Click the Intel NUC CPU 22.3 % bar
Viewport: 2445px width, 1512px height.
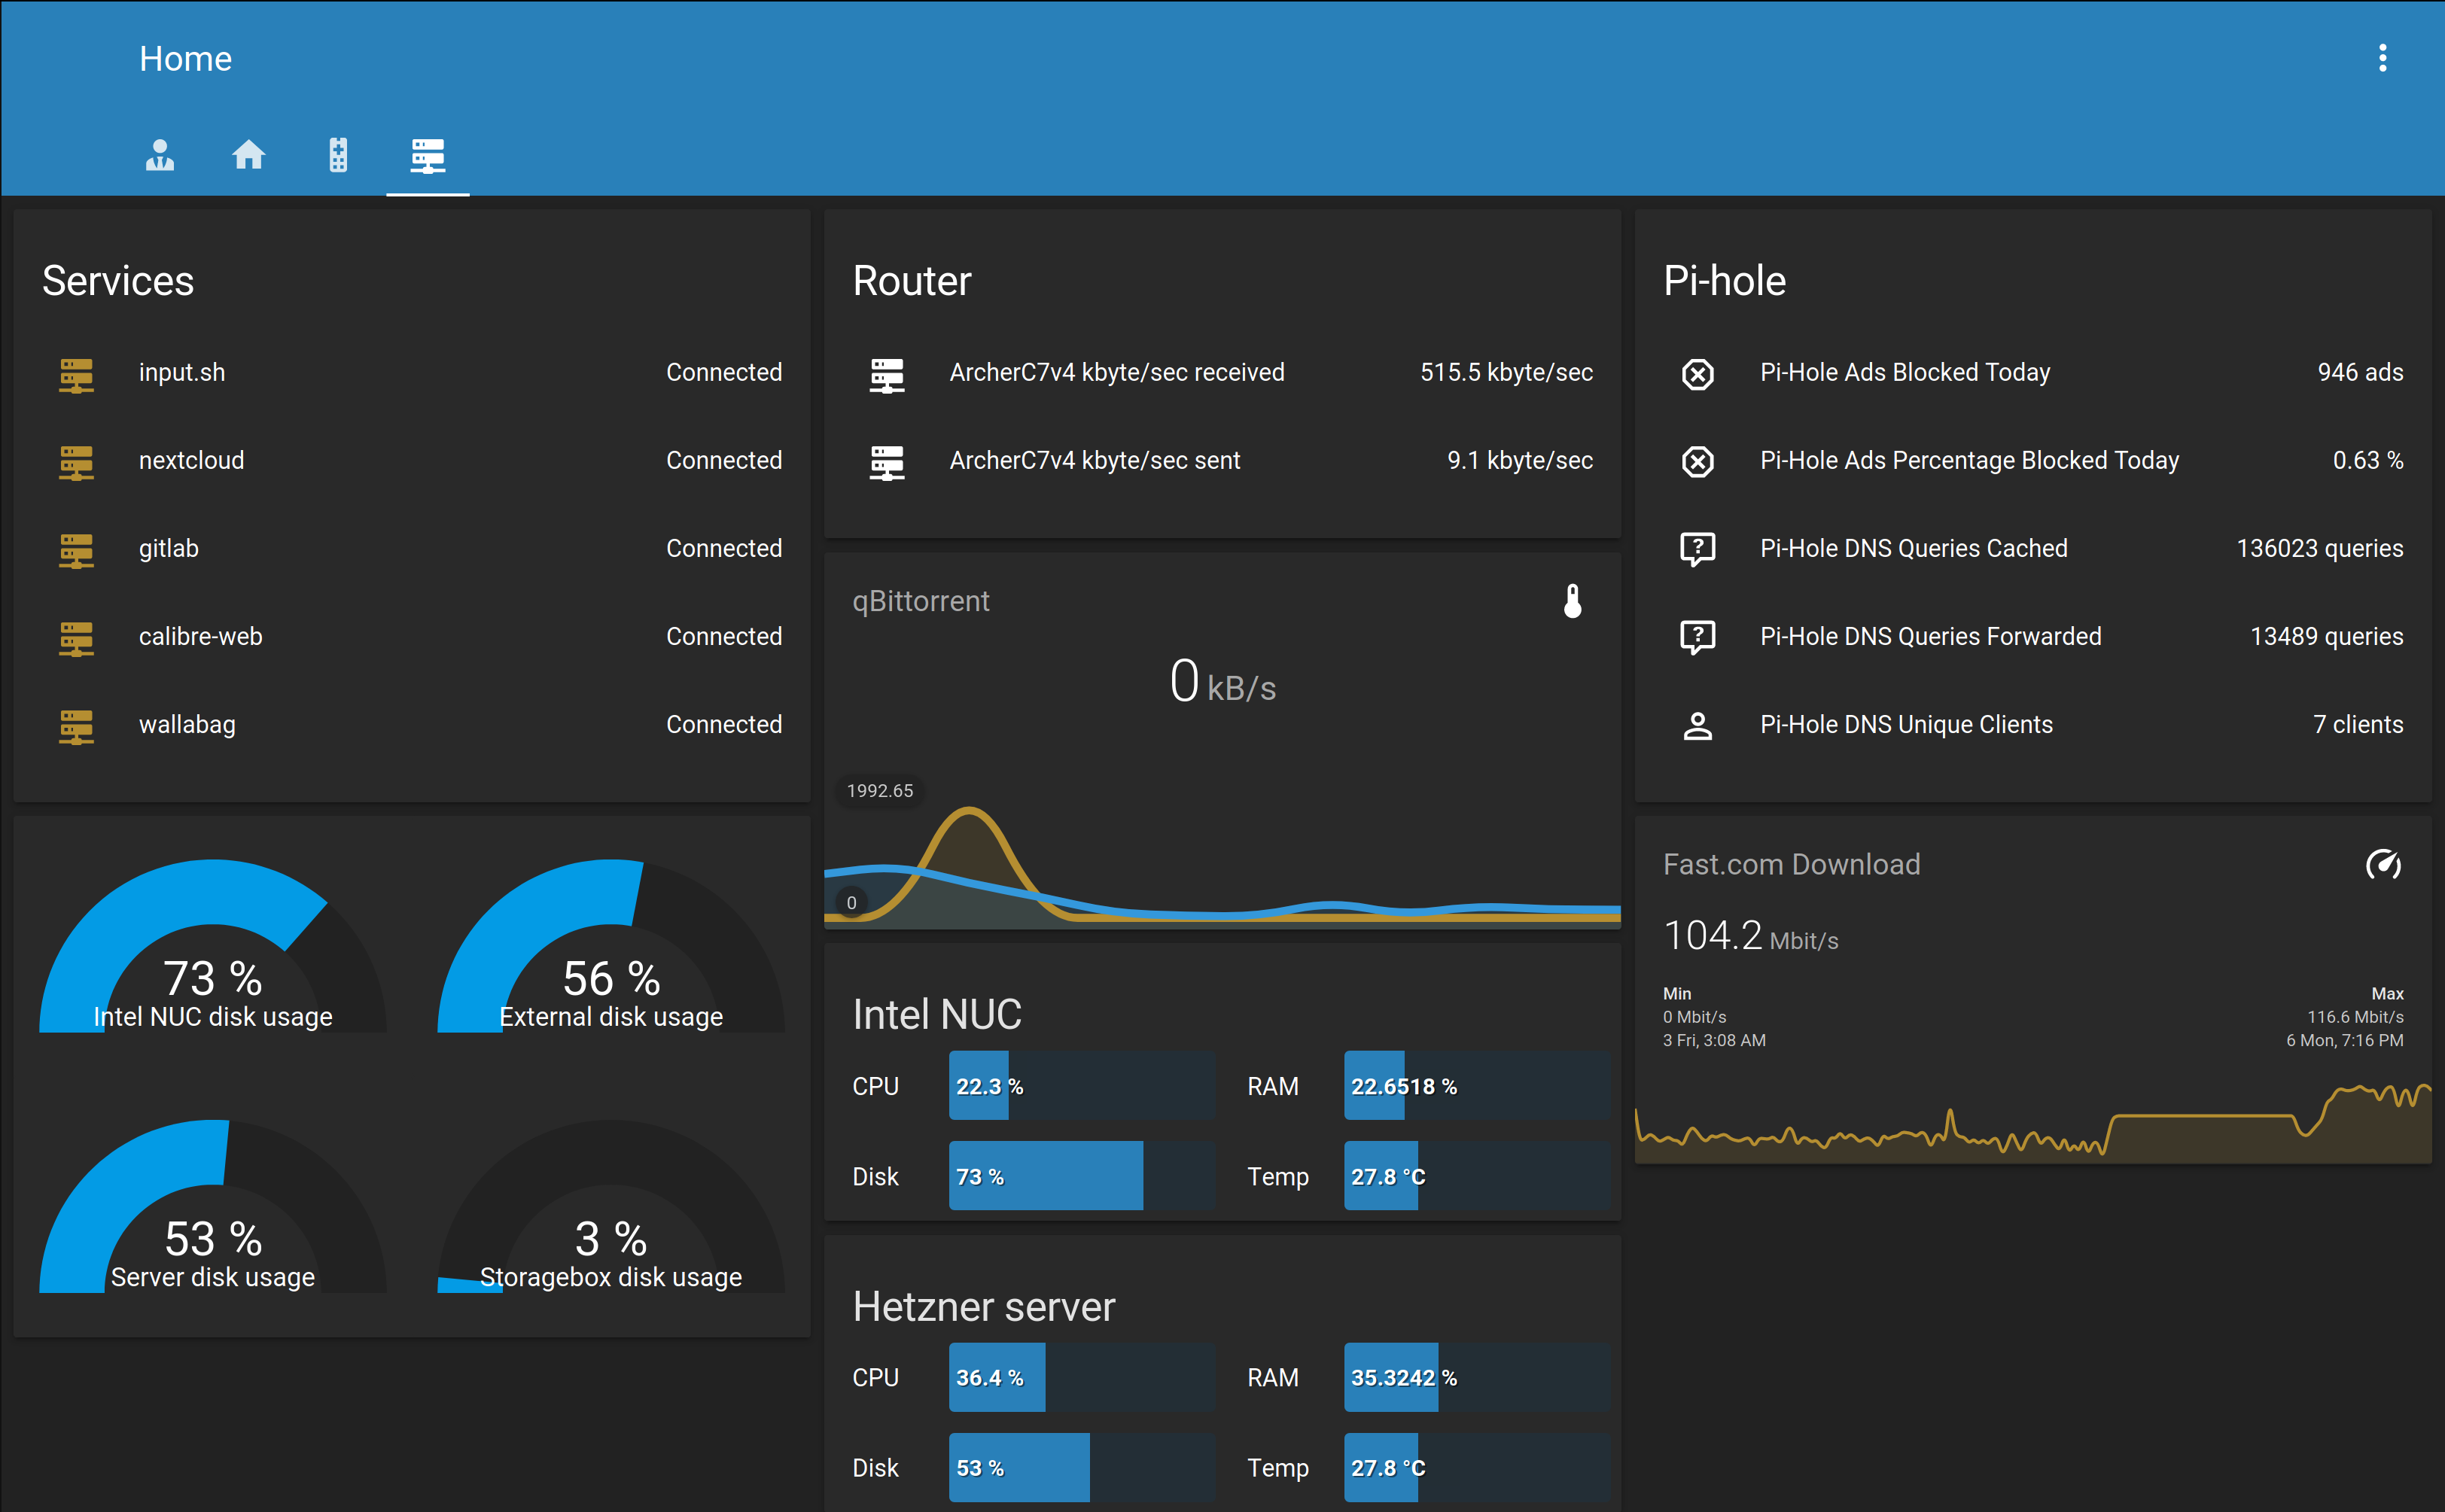pos(1082,1086)
